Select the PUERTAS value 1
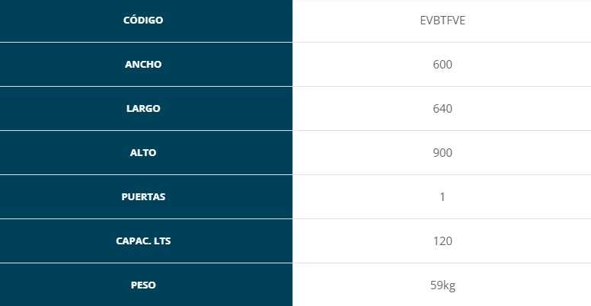 (442, 196)
